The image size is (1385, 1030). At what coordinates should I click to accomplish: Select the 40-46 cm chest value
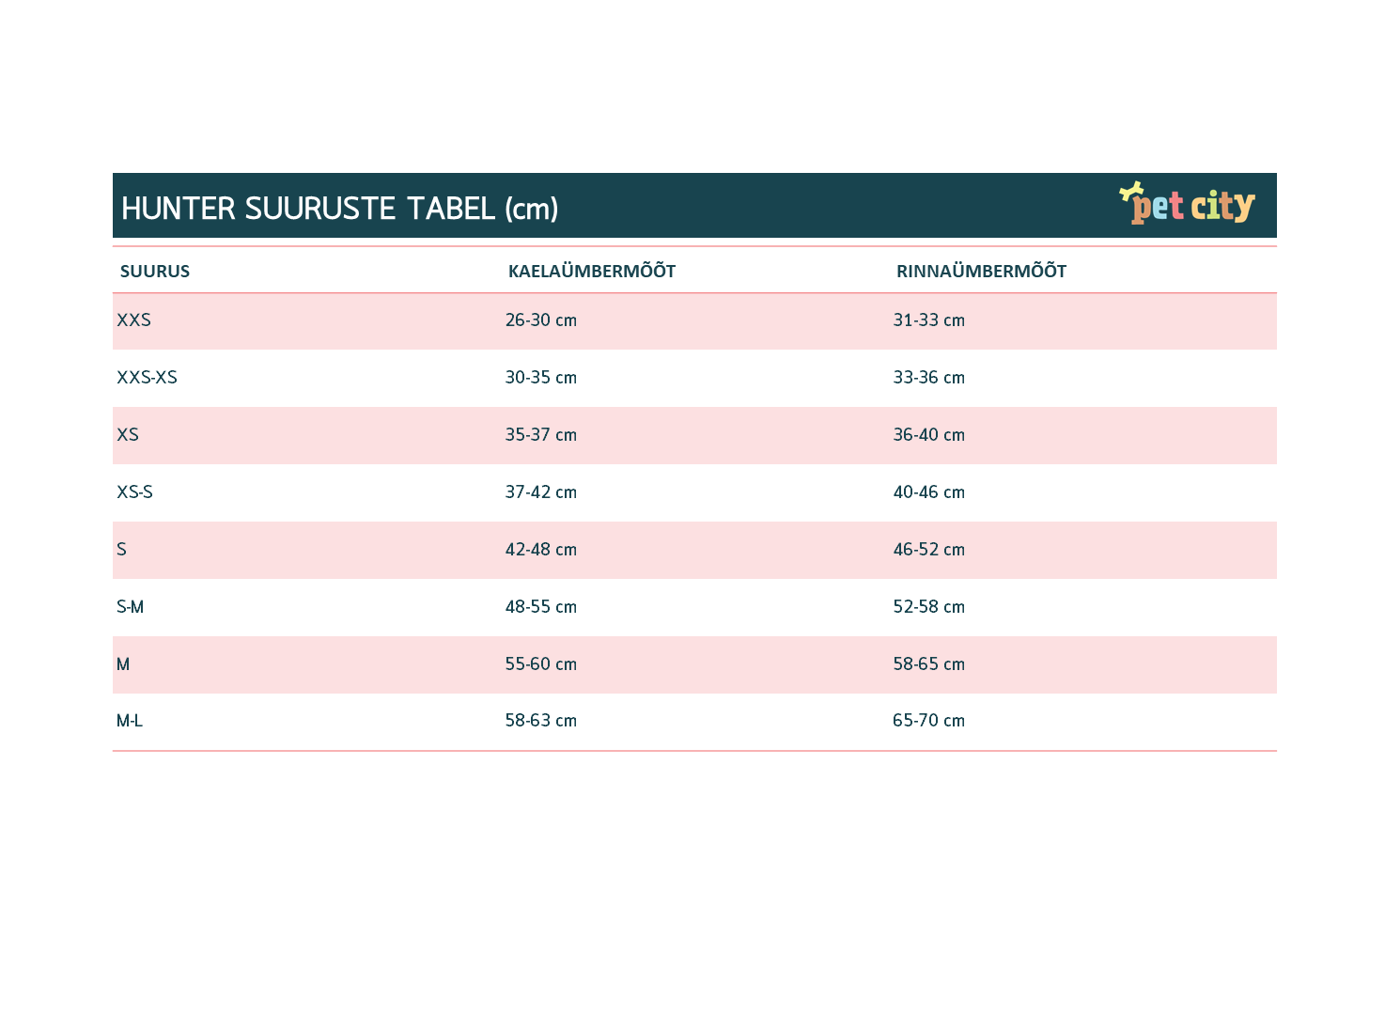tap(929, 492)
